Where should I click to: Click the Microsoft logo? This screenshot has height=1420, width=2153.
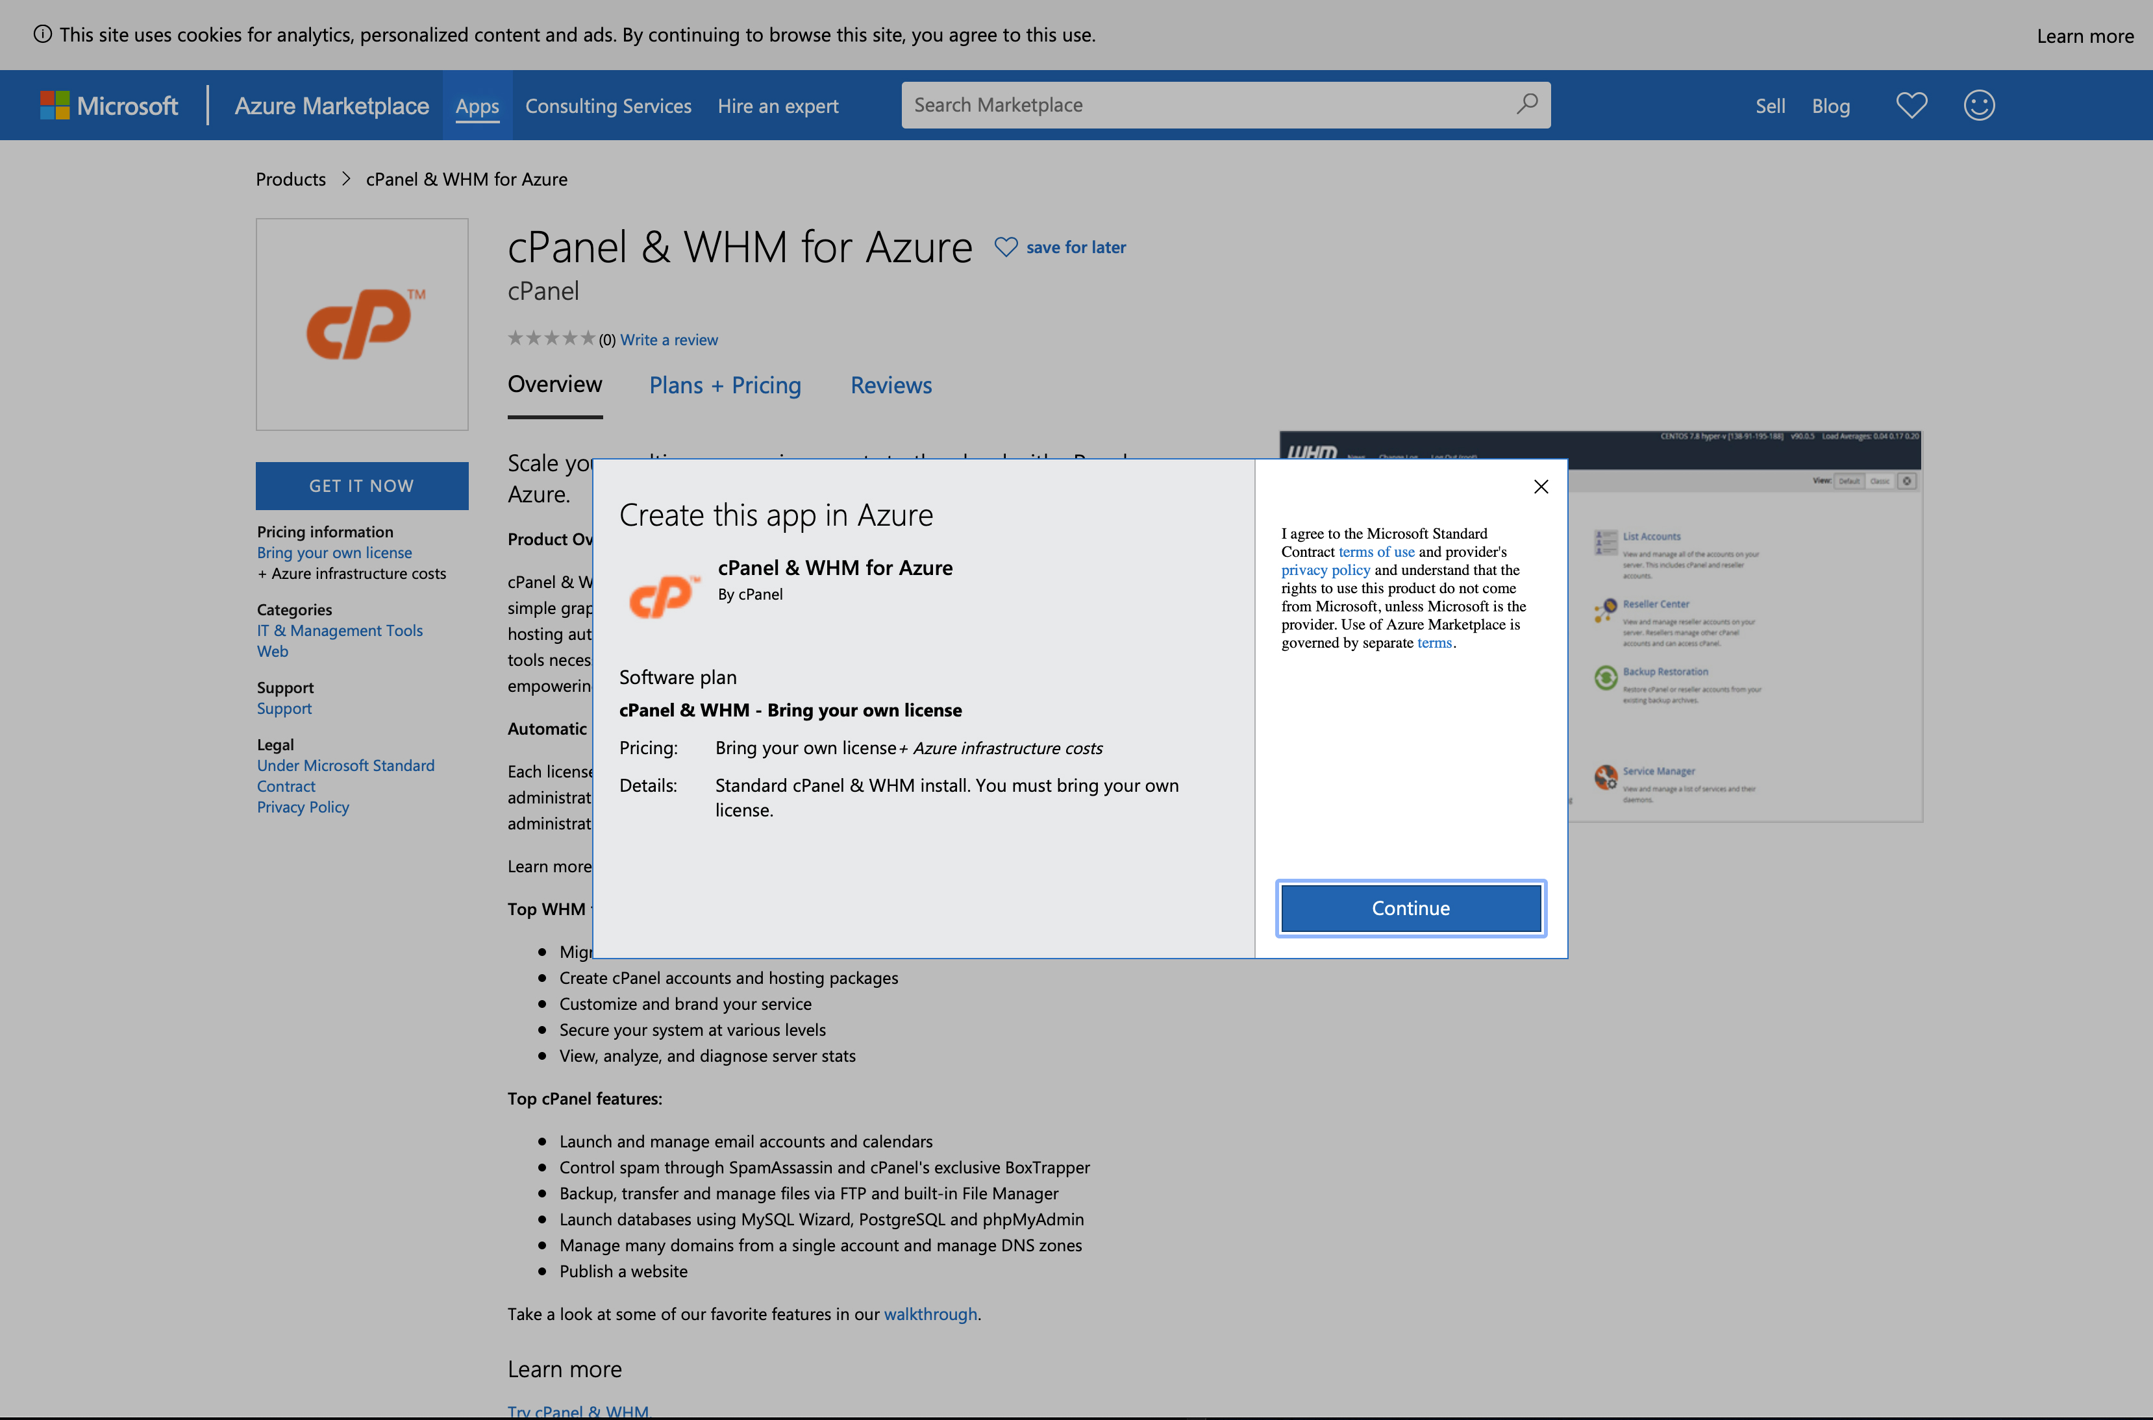110,105
